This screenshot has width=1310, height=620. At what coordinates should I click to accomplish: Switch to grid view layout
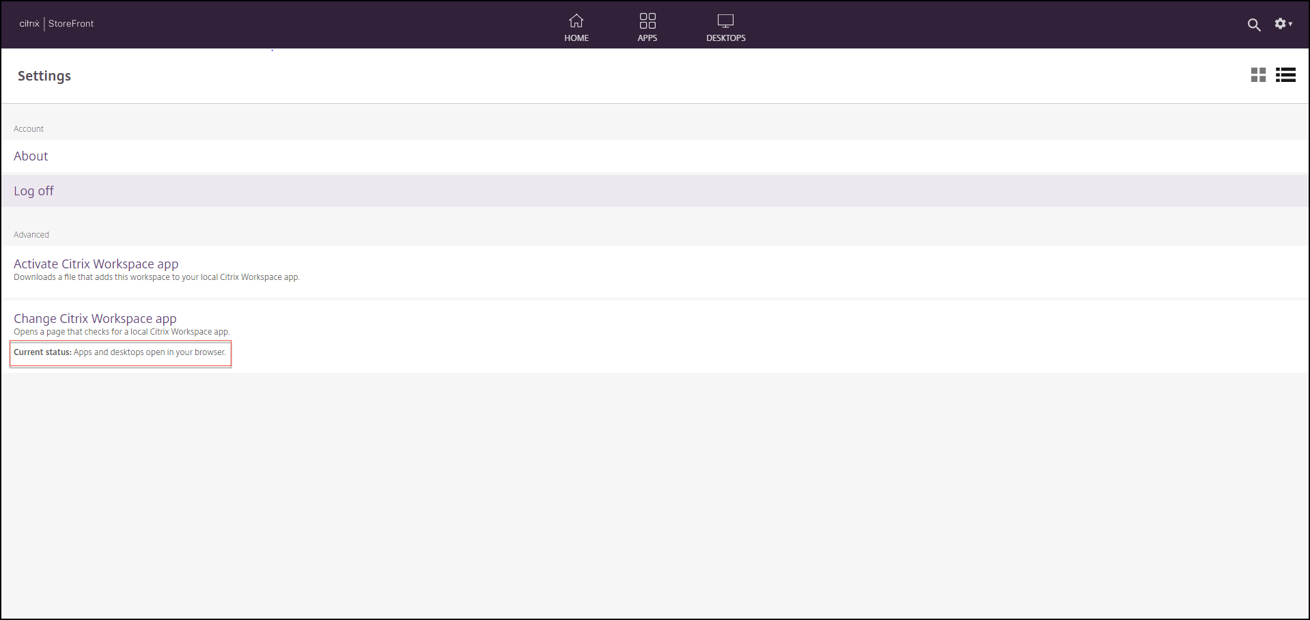pos(1258,75)
